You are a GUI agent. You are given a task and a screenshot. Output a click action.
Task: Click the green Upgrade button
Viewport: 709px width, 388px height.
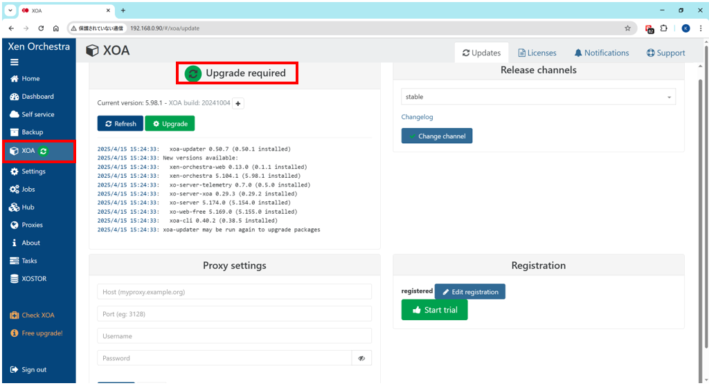pos(170,124)
